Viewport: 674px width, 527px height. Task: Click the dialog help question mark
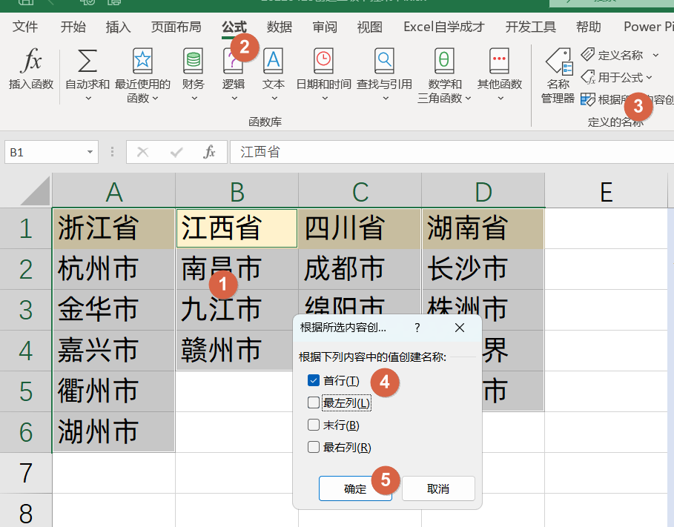[x=417, y=328]
